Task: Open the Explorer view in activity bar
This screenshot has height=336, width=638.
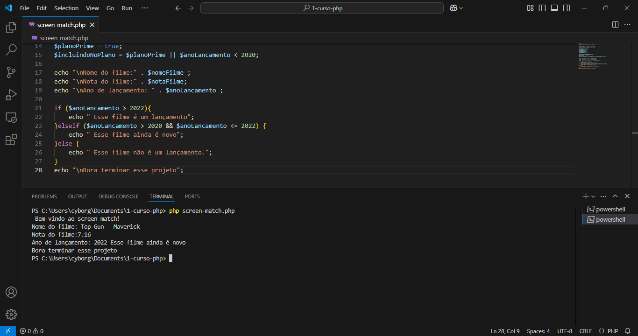Action: coord(11,28)
